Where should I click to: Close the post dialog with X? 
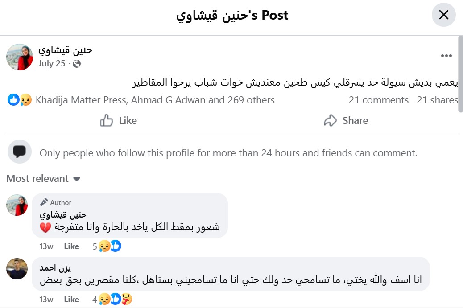tap(443, 15)
